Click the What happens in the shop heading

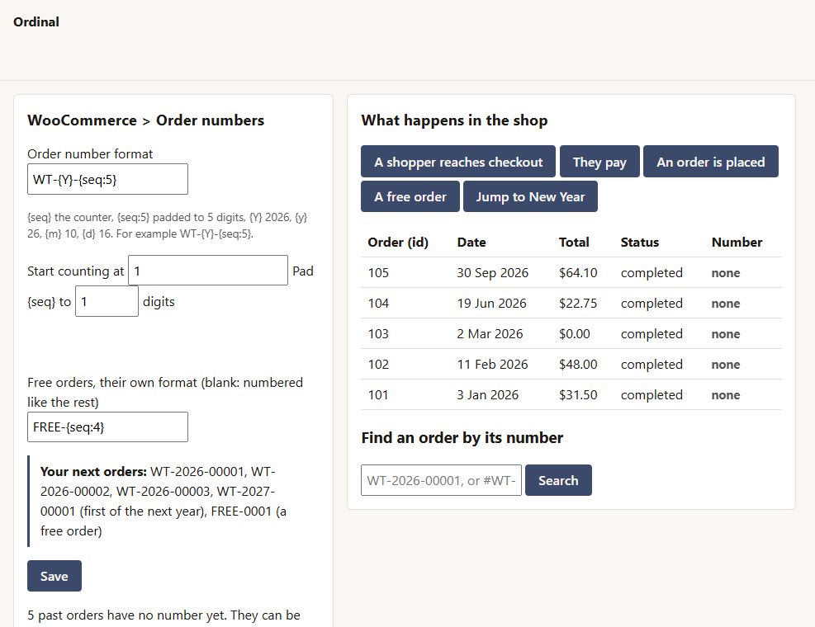coord(454,120)
